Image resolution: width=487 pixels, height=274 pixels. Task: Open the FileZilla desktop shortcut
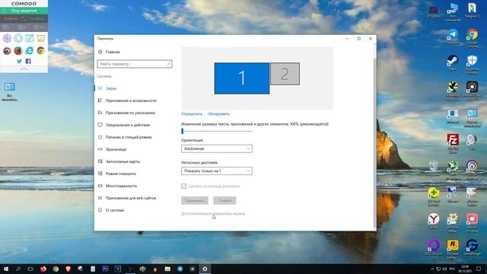(453, 142)
